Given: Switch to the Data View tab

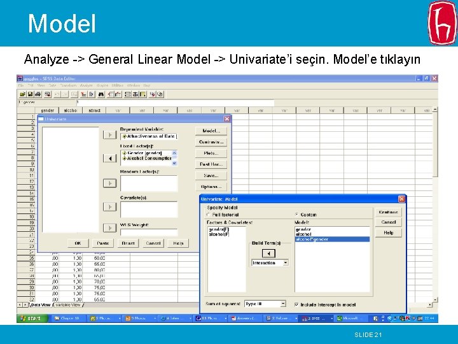Looking at the screenshot, I should [40, 305].
